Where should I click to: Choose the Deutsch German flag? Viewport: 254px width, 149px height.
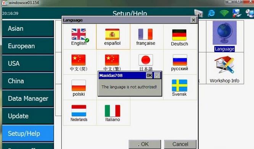[x=179, y=35]
